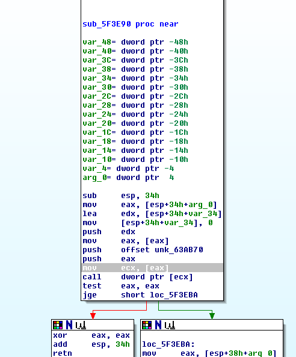The width and height of the screenshot is (296, 357).
Task: Select the push eax instruction
Action: [x=109, y=259]
